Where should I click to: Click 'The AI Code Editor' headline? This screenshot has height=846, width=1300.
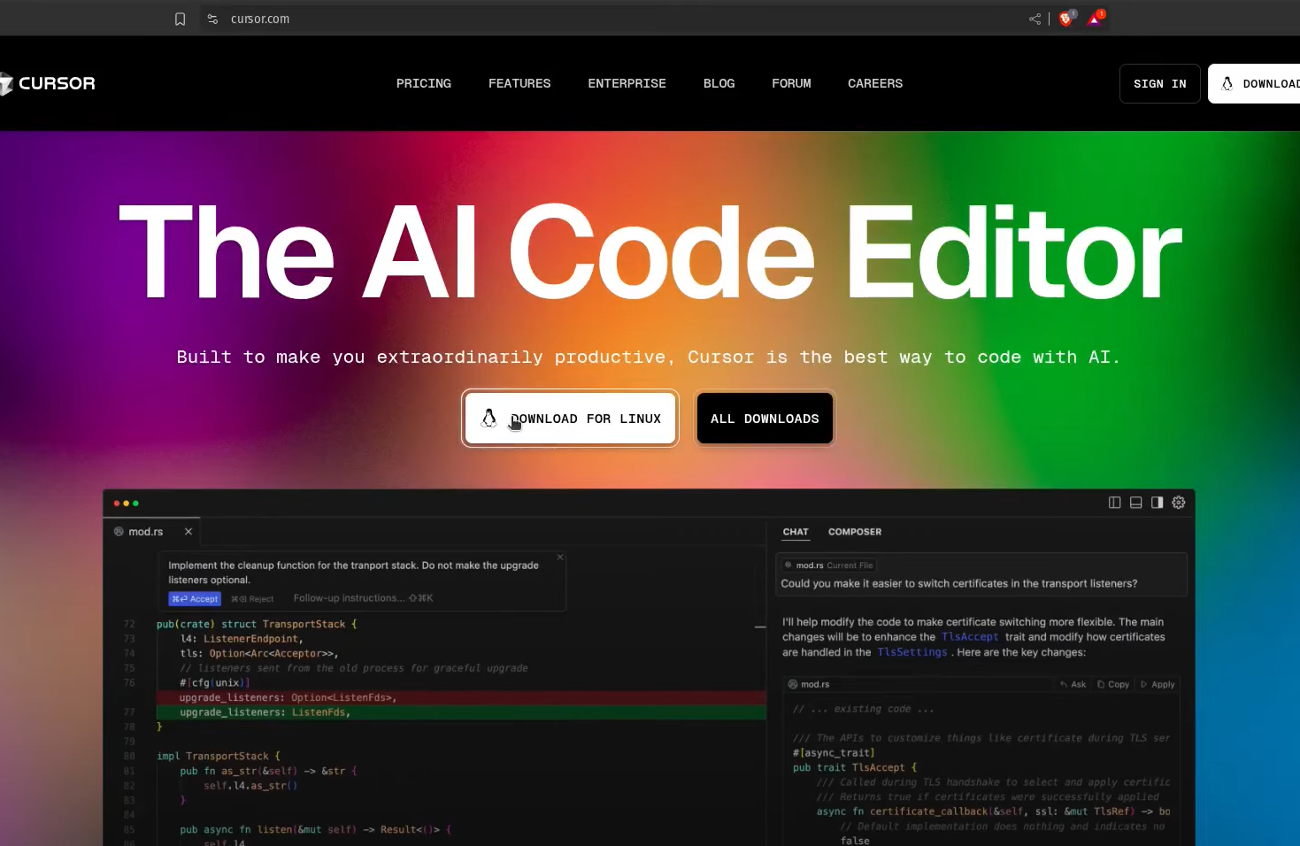point(650,252)
